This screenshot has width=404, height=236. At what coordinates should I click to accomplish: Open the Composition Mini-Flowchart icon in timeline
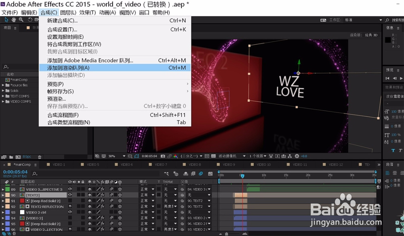coord(166,174)
